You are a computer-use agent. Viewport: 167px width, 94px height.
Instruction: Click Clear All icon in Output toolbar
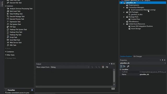[x=103, y=67]
